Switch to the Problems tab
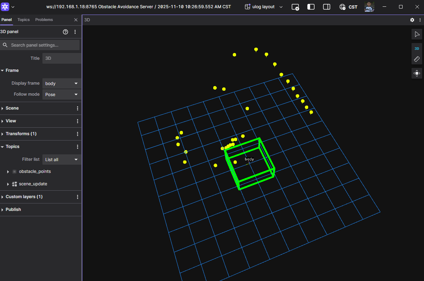Screen dimensions: 424x281 click(x=44, y=20)
